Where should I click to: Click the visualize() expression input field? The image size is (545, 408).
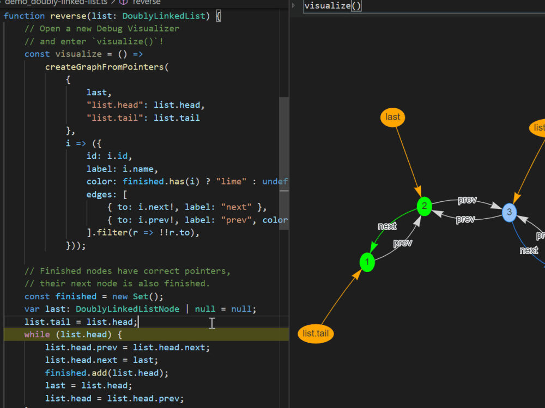point(423,6)
